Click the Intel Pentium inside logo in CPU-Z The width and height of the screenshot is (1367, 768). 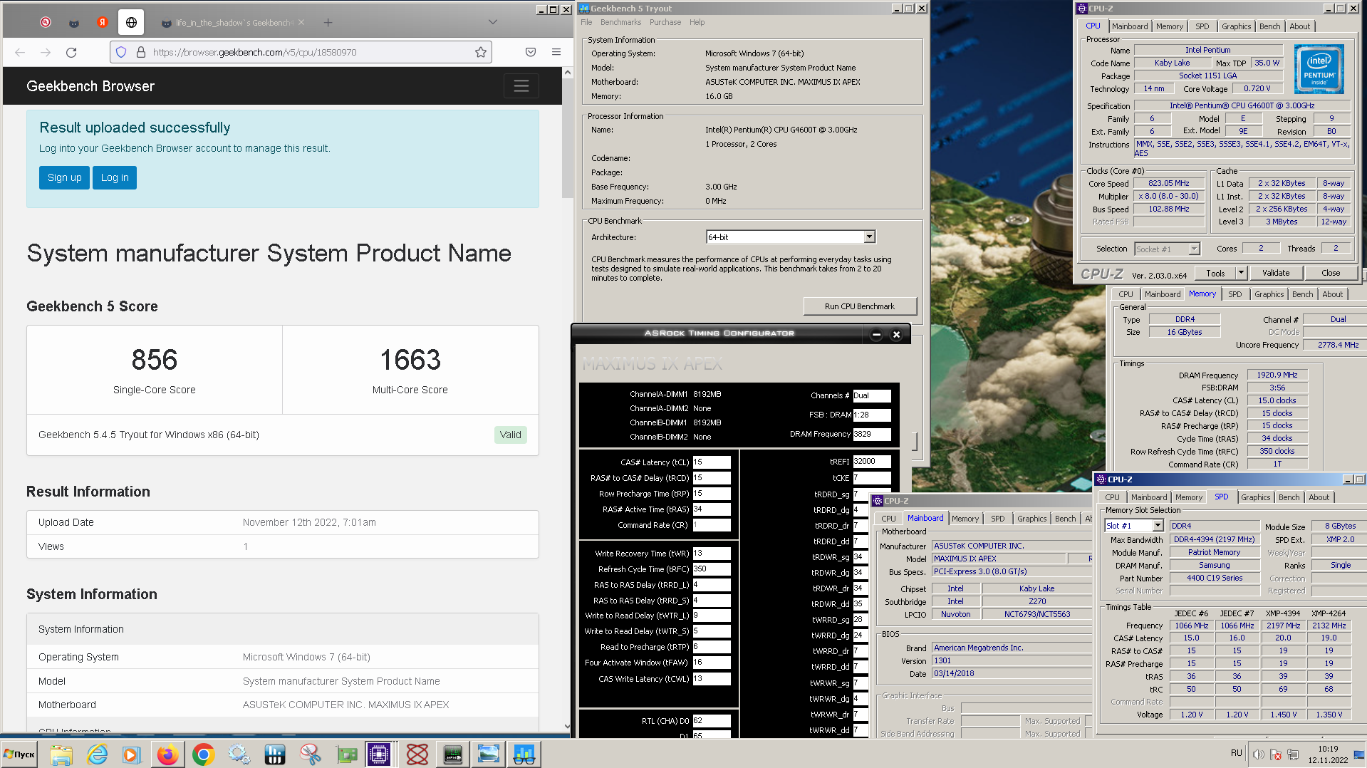1319,69
